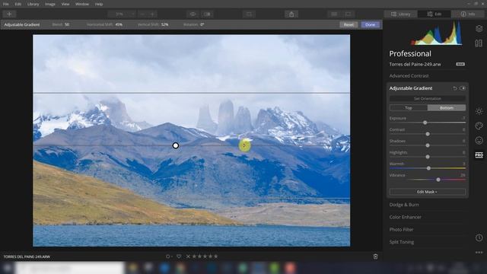This screenshot has height=274, width=487.
Task: Expand the Advanced Contrast tool
Action: [x=409, y=76]
